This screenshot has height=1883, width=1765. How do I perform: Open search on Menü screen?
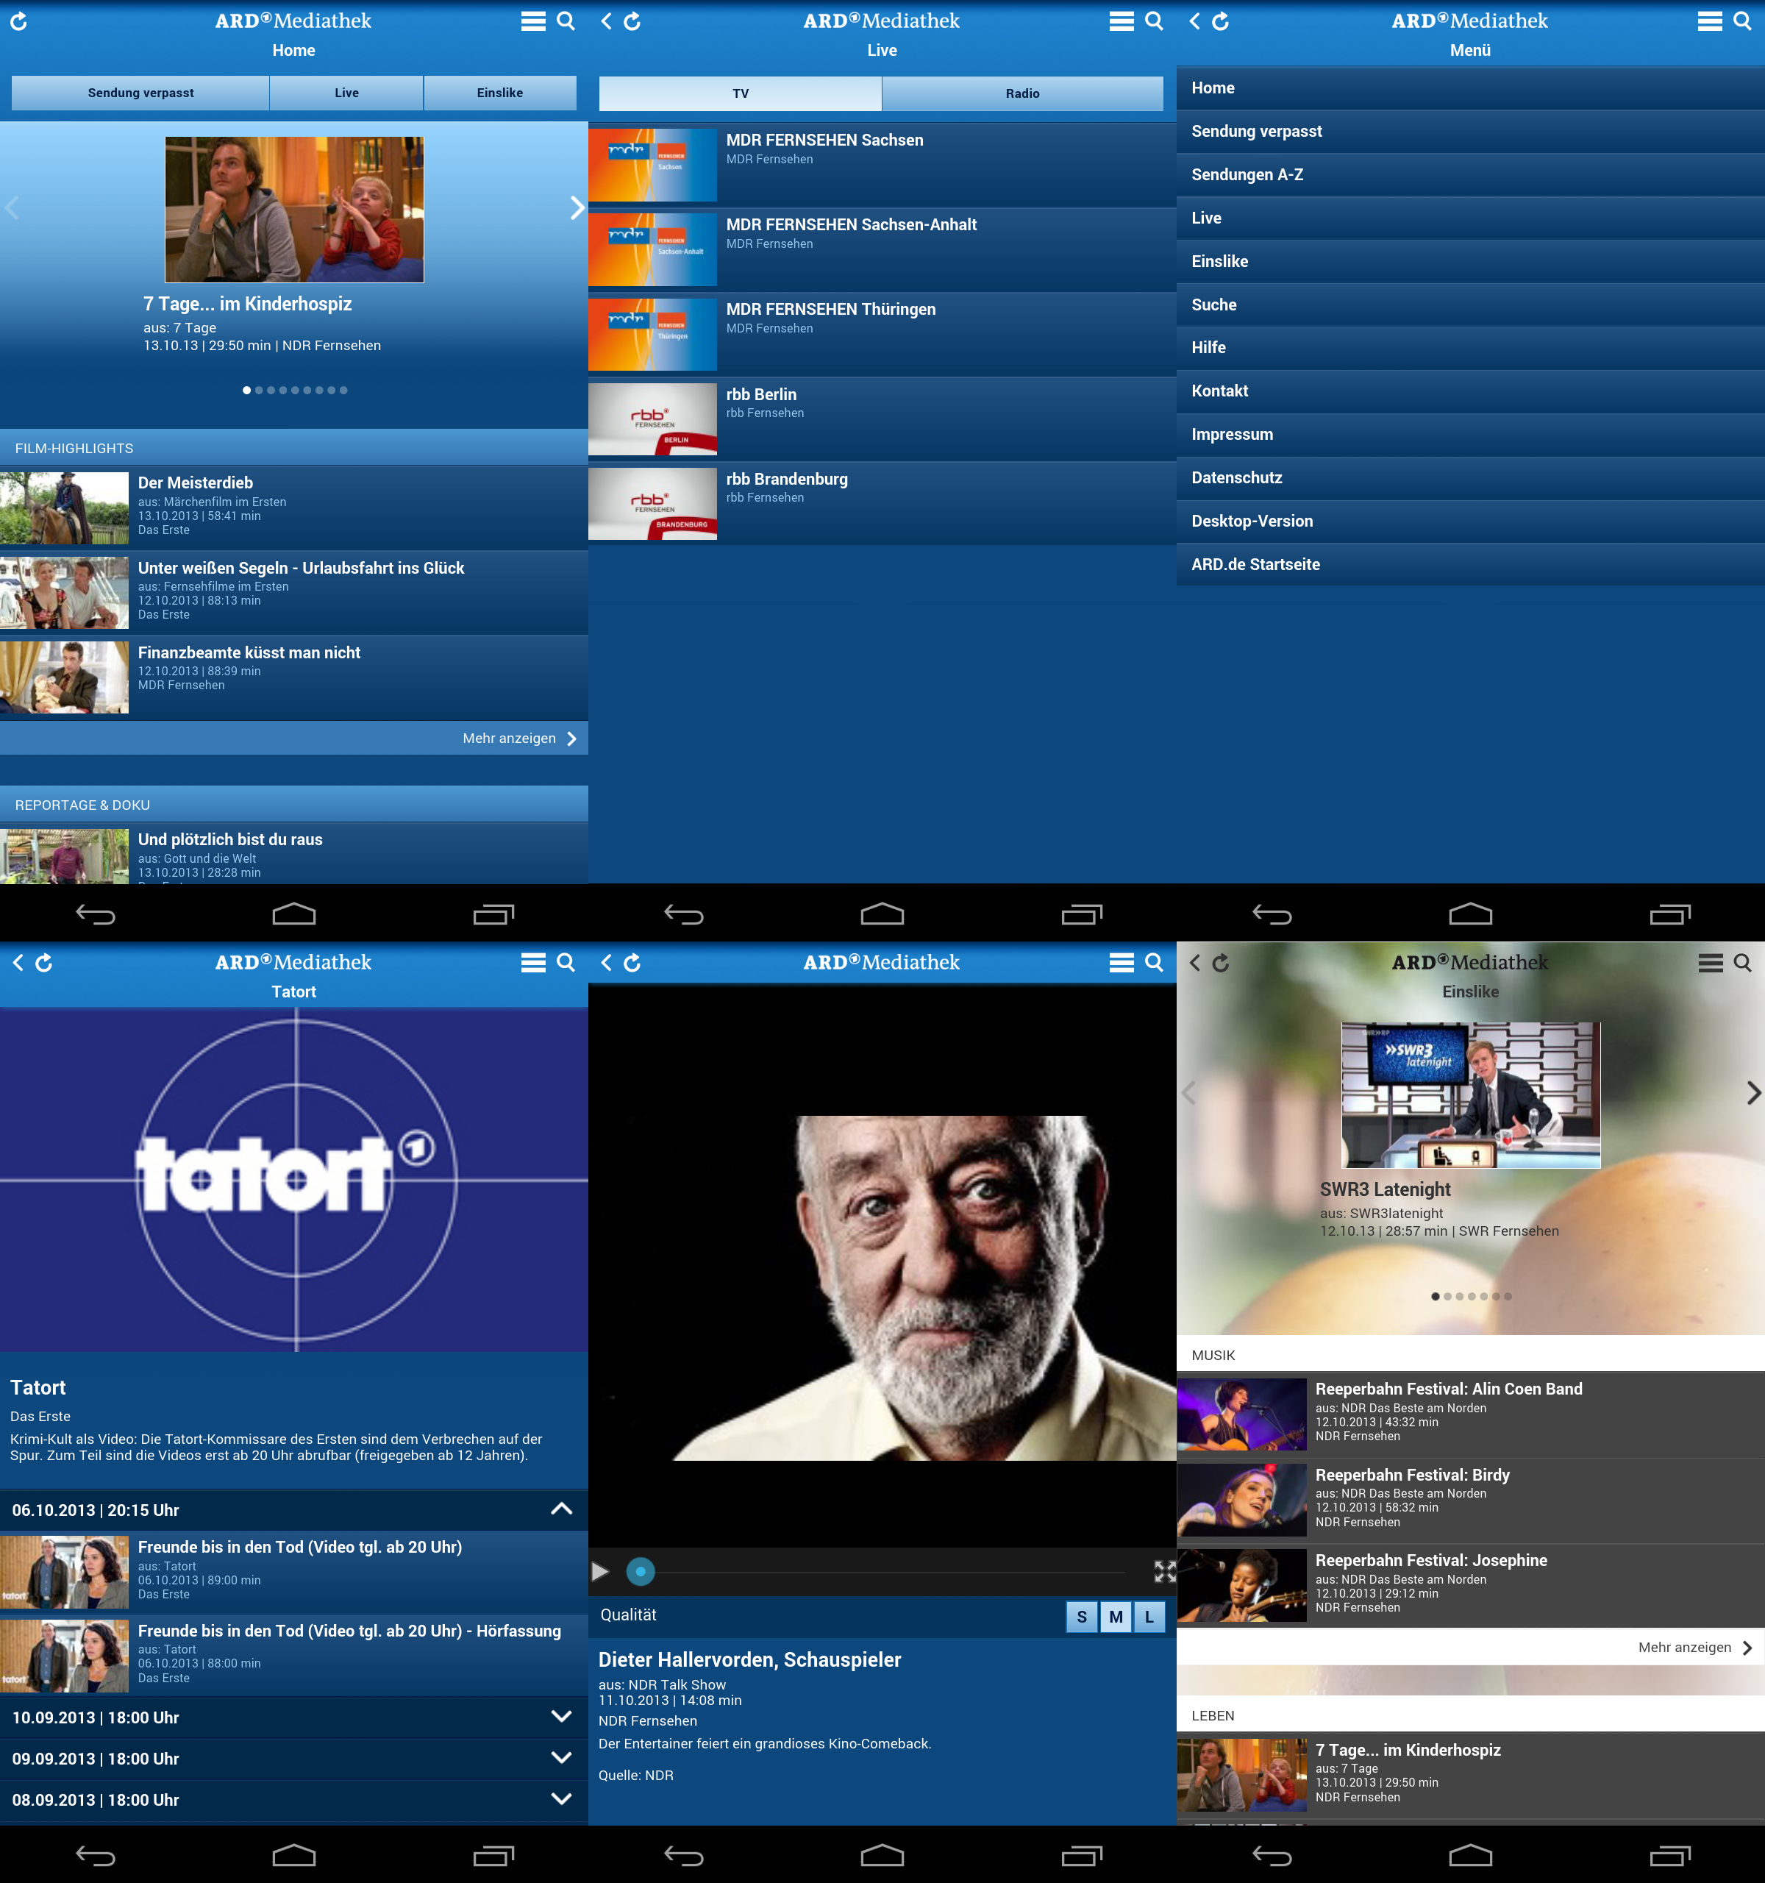(1742, 21)
